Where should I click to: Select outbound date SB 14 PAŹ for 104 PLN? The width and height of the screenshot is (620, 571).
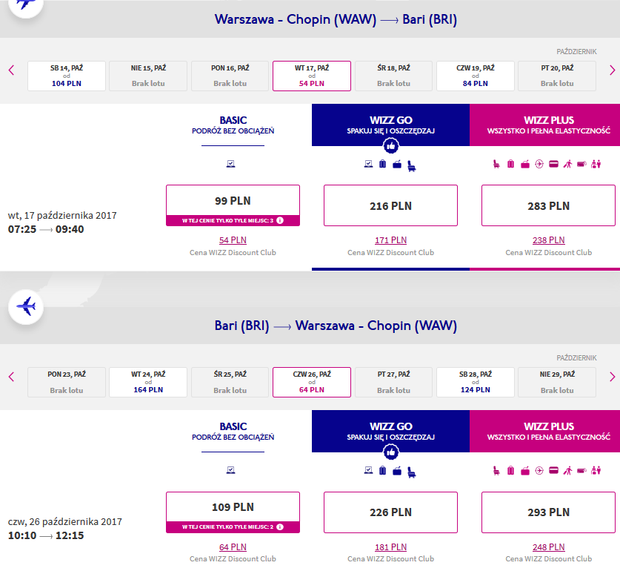click(67, 76)
